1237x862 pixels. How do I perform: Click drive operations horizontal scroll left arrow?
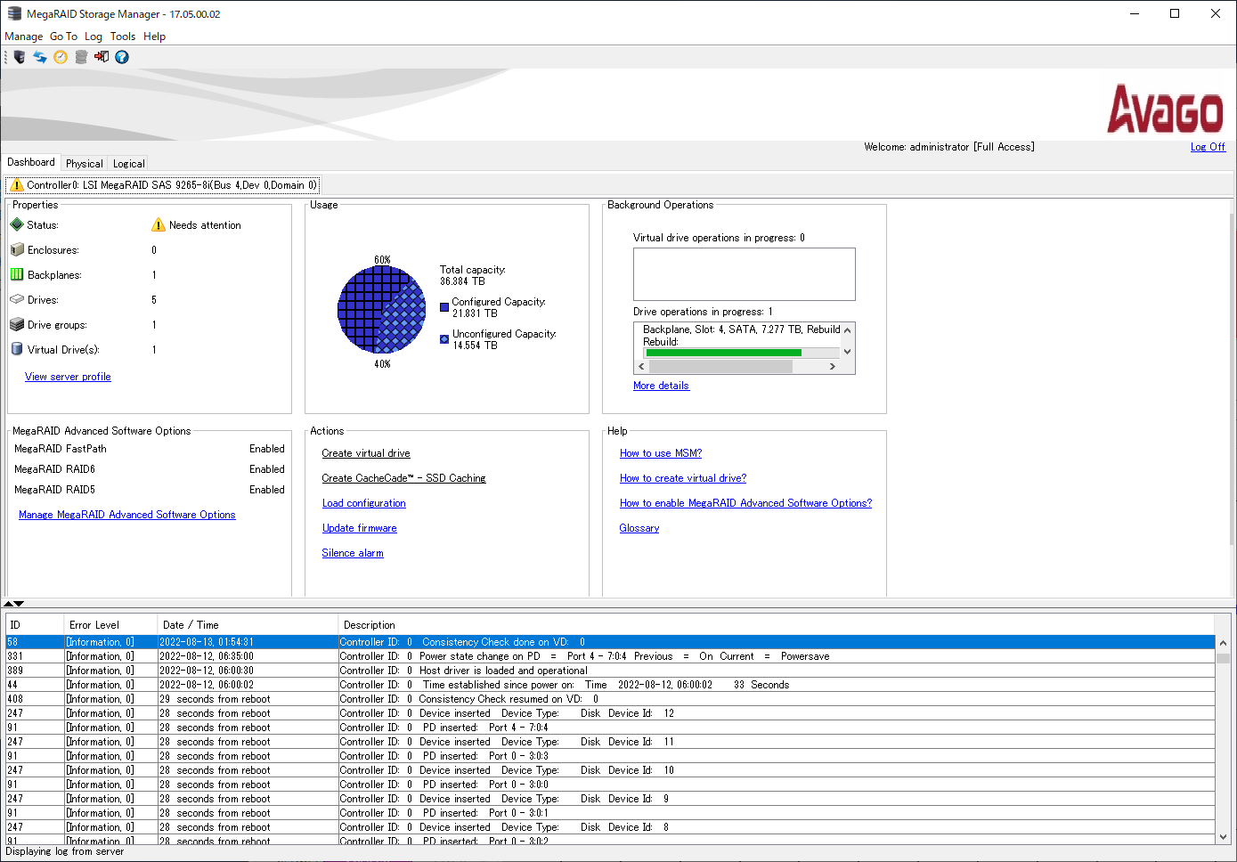(x=641, y=366)
